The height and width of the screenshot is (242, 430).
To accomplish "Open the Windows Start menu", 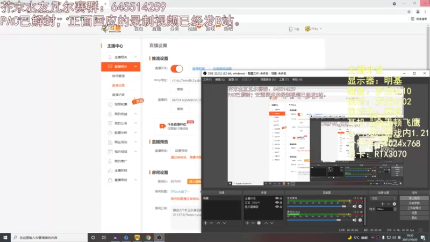I will [x=5, y=237].
